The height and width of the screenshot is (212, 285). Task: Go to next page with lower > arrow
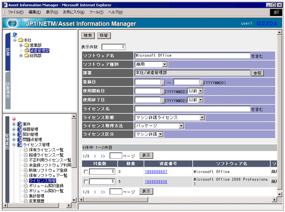(x=95, y=192)
